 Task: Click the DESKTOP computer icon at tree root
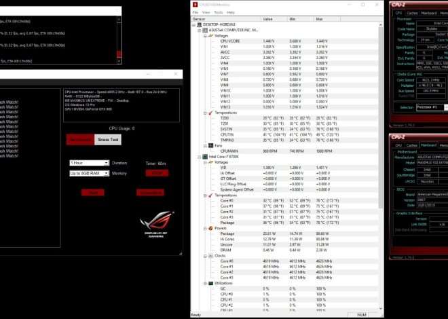198,24
